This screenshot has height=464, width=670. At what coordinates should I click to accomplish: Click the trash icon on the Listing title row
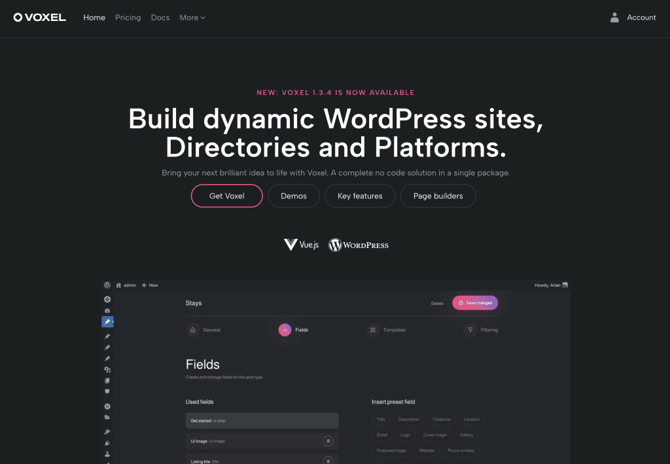328,461
